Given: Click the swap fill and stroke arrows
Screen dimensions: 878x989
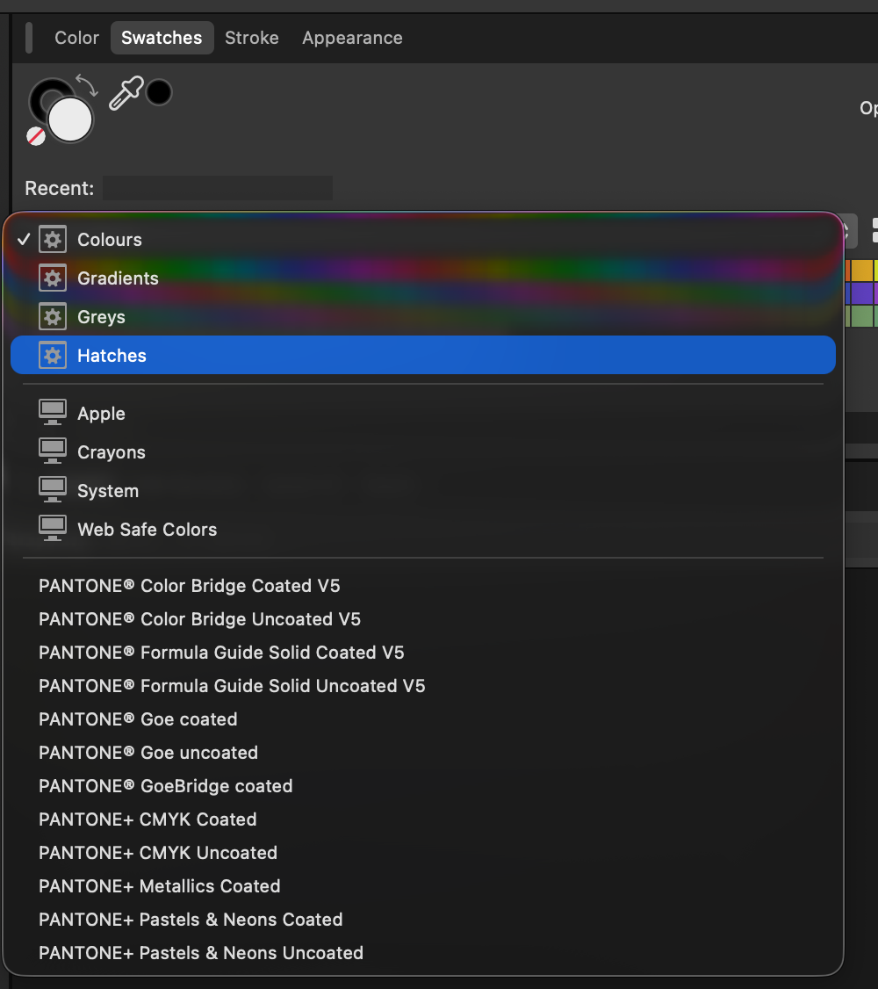Looking at the screenshot, I should (x=87, y=84).
